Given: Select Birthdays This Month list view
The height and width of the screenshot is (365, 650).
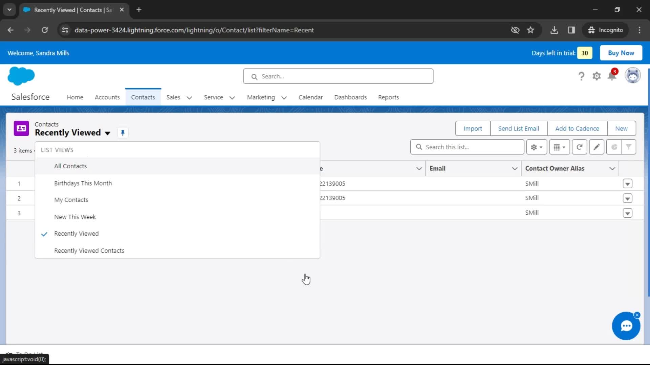Looking at the screenshot, I should (x=177, y=183).
